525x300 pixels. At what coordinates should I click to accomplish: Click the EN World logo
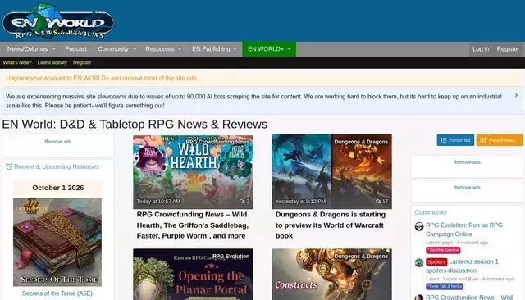(58, 21)
